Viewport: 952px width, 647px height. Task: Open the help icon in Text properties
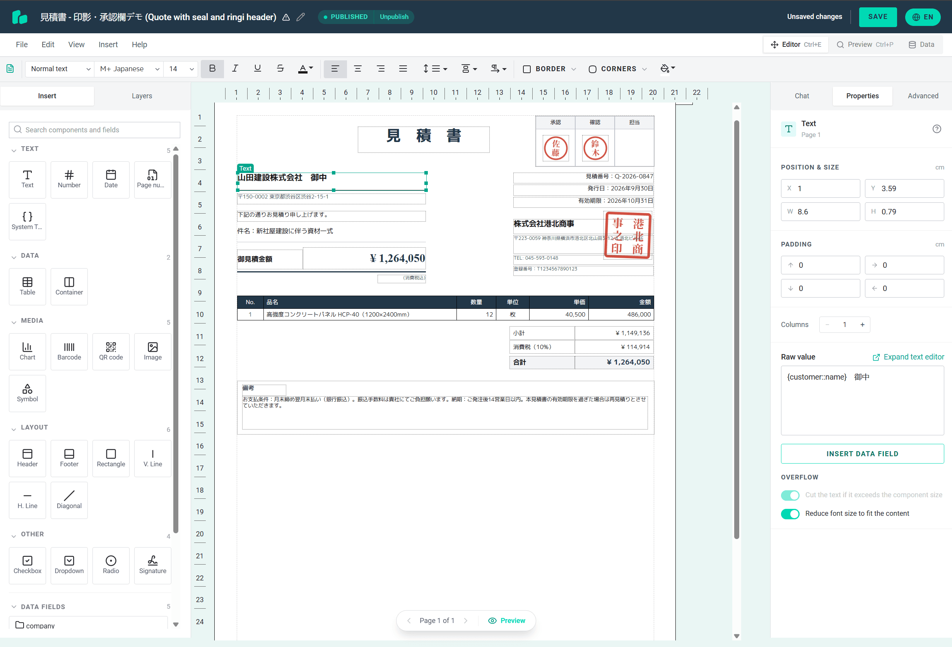pyautogui.click(x=937, y=129)
